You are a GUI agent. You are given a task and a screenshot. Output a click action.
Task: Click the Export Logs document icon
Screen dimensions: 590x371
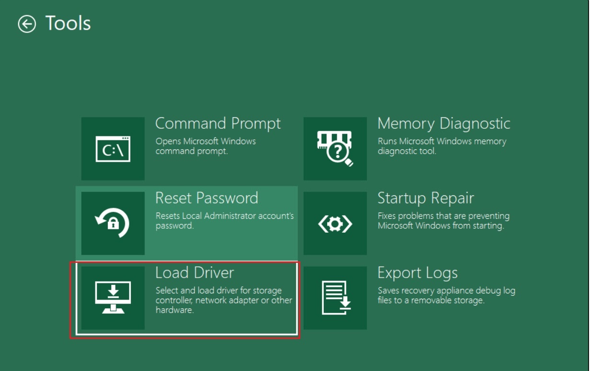click(x=335, y=298)
